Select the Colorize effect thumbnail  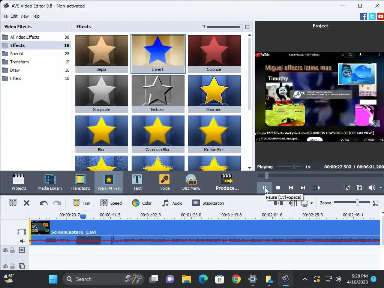pos(214,54)
